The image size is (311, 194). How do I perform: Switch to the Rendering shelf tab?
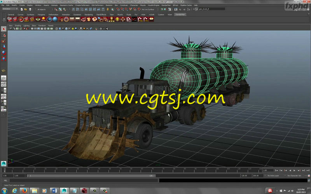(x=89, y=14)
